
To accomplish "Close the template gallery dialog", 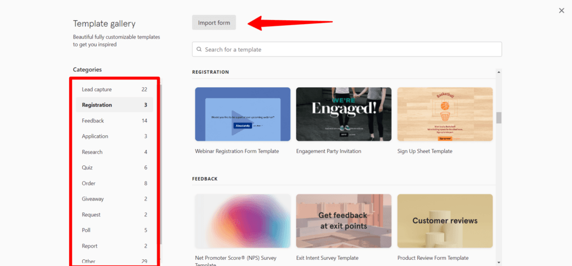I will pyautogui.click(x=561, y=11).
